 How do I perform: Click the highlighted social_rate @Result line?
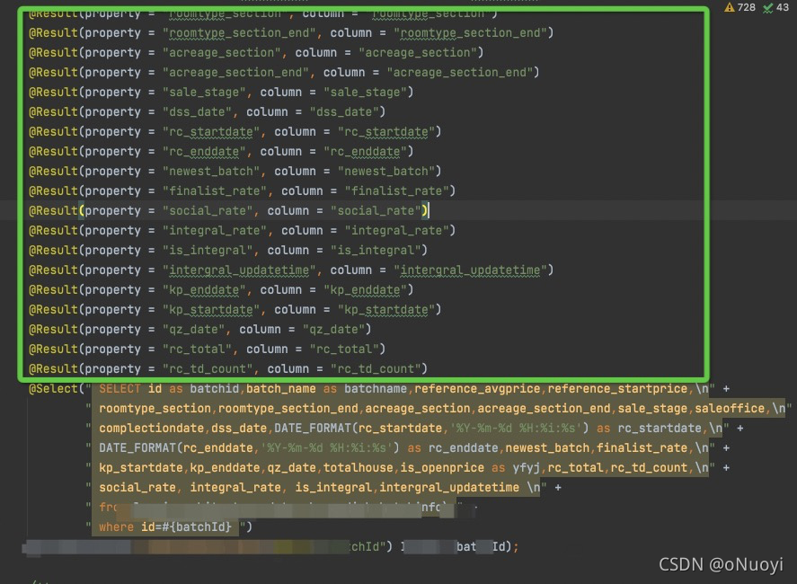pos(228,211)
